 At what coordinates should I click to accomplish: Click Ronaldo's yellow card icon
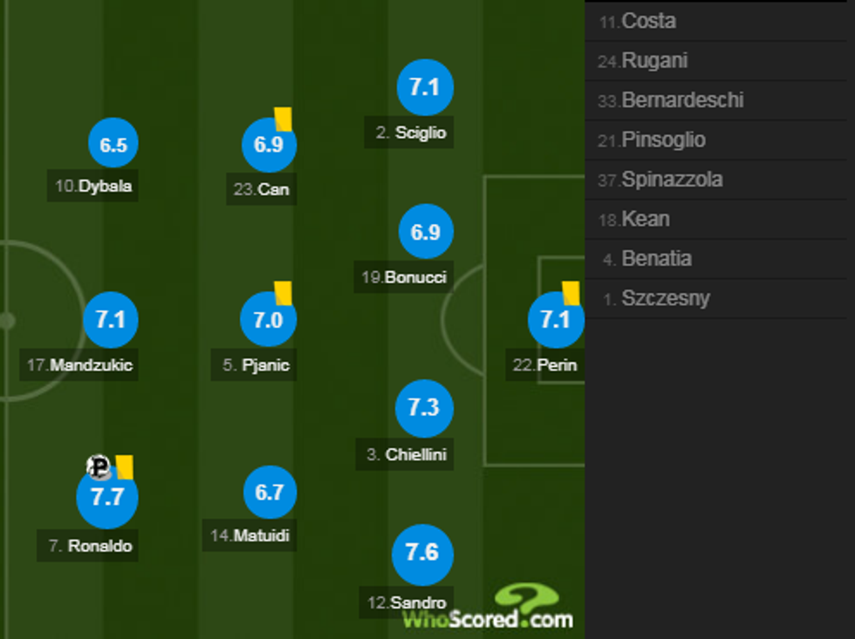(x=123, y=466)
